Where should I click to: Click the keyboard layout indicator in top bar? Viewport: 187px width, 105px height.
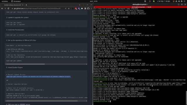(x=145, y=1)
